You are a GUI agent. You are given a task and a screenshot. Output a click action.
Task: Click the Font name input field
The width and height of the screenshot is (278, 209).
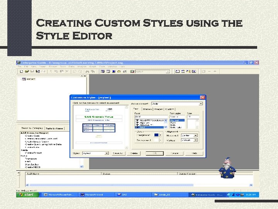[151, 117]
